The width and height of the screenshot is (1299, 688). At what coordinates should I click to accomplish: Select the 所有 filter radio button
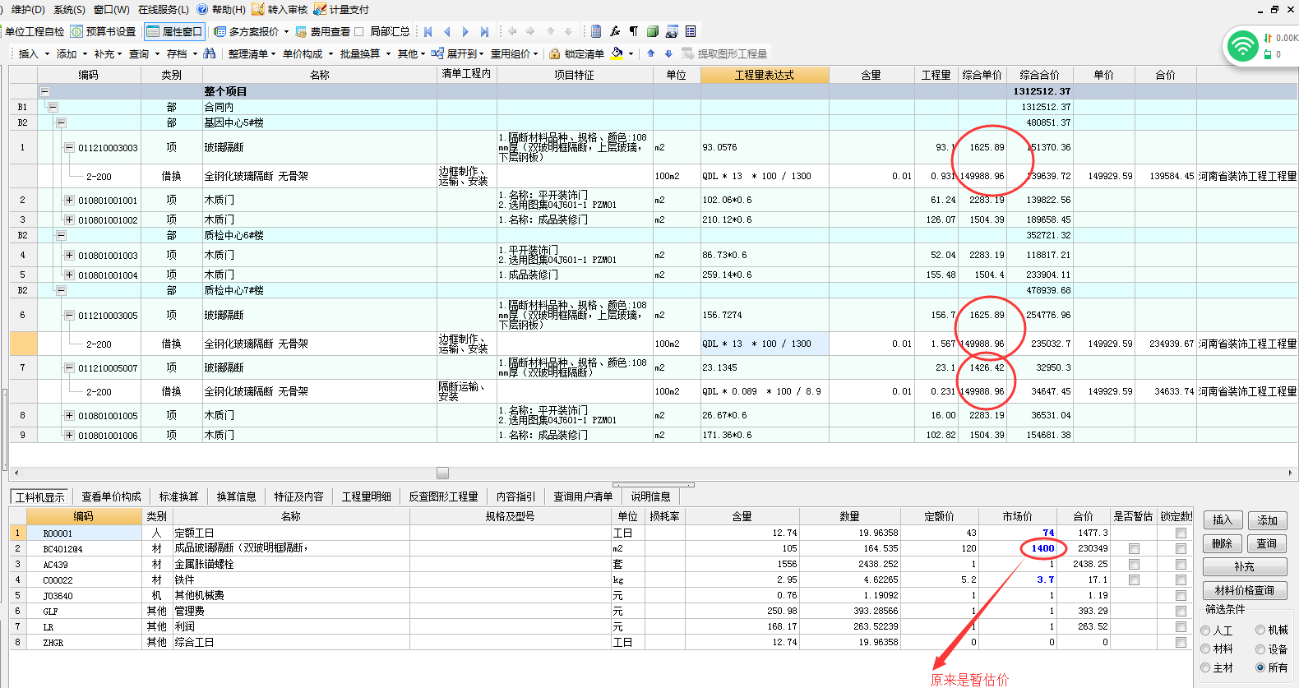click(x=1260, y=667)
